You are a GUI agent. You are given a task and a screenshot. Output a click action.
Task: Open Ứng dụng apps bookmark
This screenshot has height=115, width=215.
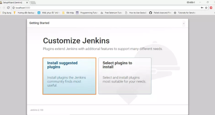6,13
